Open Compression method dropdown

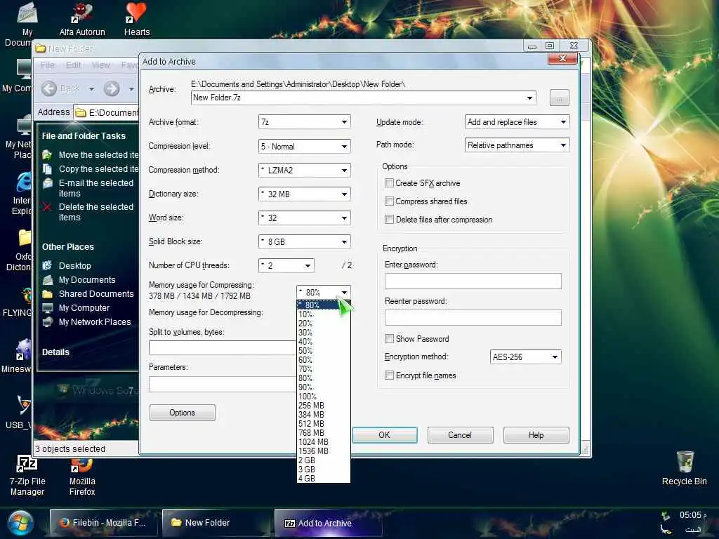(305, 170)
